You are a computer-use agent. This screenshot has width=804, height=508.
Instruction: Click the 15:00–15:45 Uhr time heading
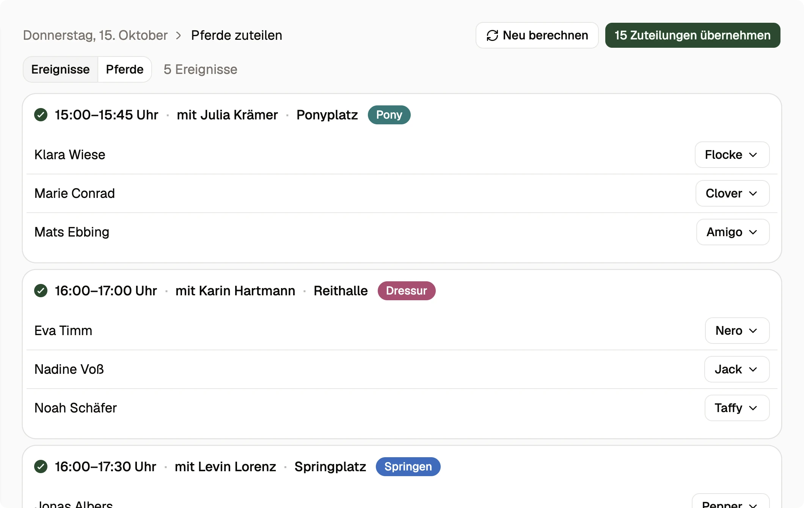pos(107,115)
